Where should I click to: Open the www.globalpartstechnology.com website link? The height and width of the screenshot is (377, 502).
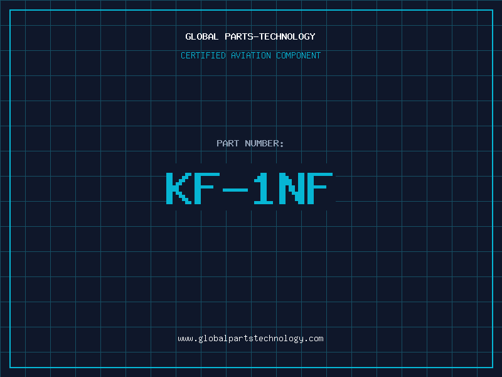pos(250,339)
